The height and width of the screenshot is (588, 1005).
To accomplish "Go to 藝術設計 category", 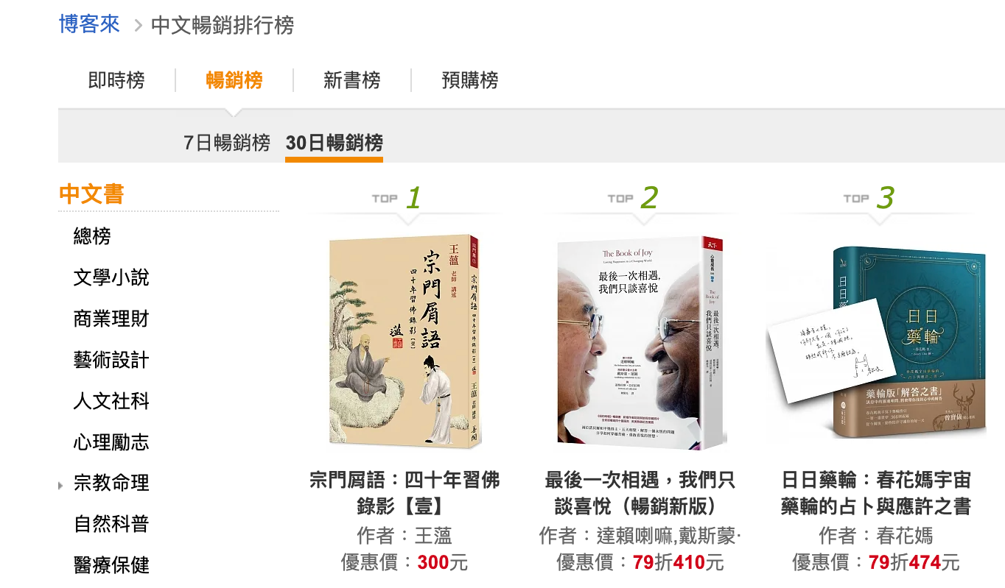I will [111, 360].
